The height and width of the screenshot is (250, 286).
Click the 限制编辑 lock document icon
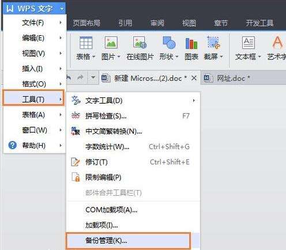point(76,177)
